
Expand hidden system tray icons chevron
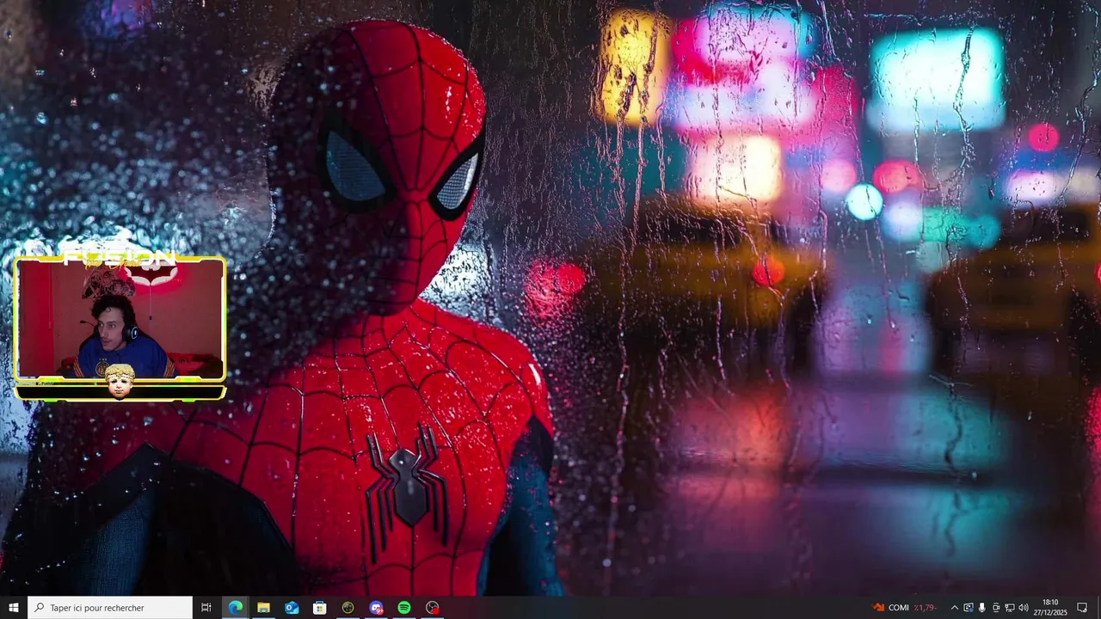(954, 607)
